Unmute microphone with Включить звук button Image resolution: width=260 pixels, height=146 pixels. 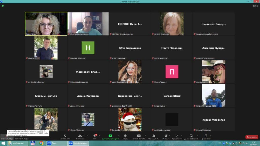tap(7, 137)
